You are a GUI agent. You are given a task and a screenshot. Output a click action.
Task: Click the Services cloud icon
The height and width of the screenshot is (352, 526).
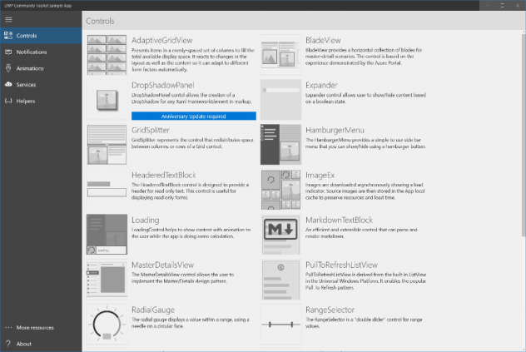coord(8,85)
